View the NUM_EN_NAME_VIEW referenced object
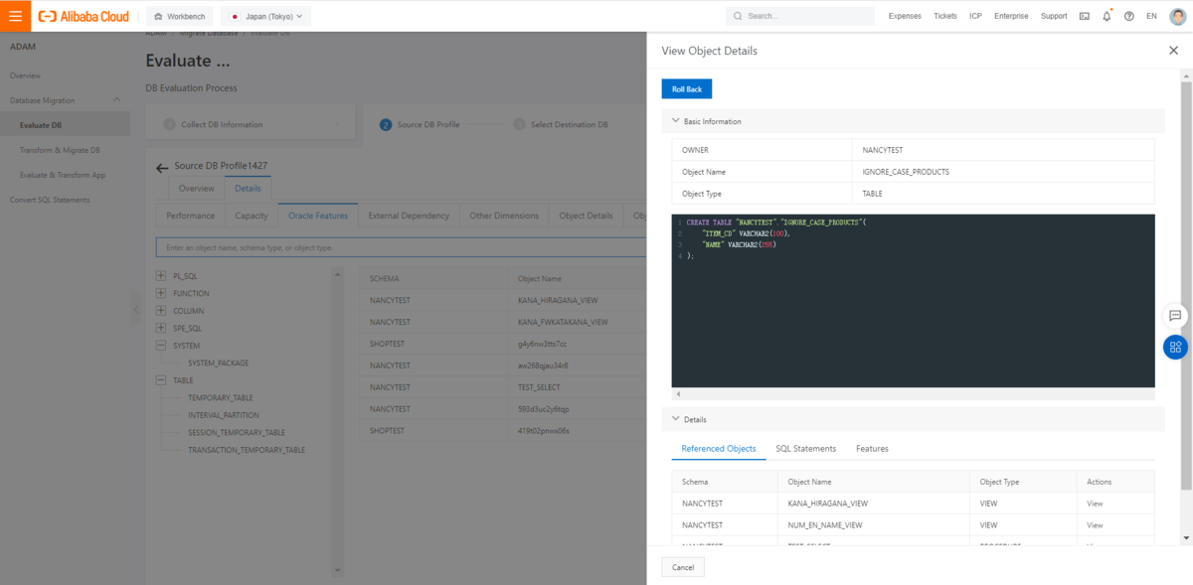The width and height of the screenshot is (1193, 585). pos(1095,525)
